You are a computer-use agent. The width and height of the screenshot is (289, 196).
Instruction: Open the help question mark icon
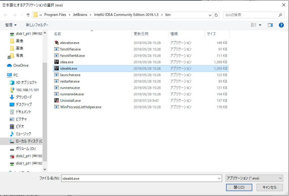[281, 25]
